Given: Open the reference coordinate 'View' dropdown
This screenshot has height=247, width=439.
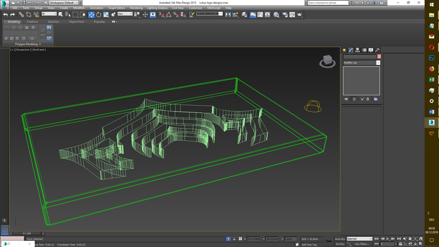Looking at the screenshot, I should 125,14.
